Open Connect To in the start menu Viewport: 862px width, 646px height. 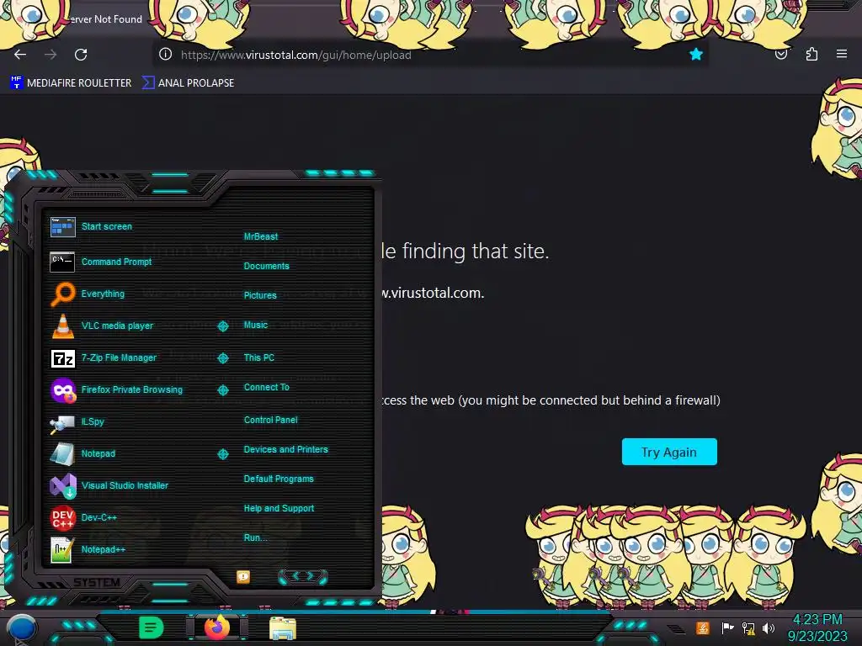266,387
